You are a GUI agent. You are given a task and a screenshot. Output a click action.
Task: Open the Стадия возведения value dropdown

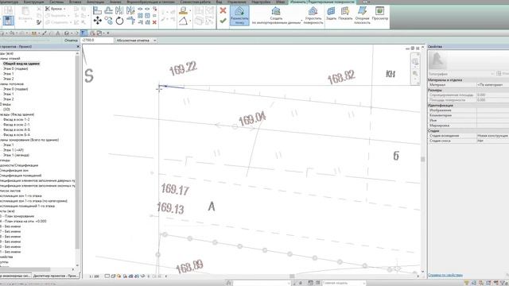pyautogui.click(x=493, y=136)
